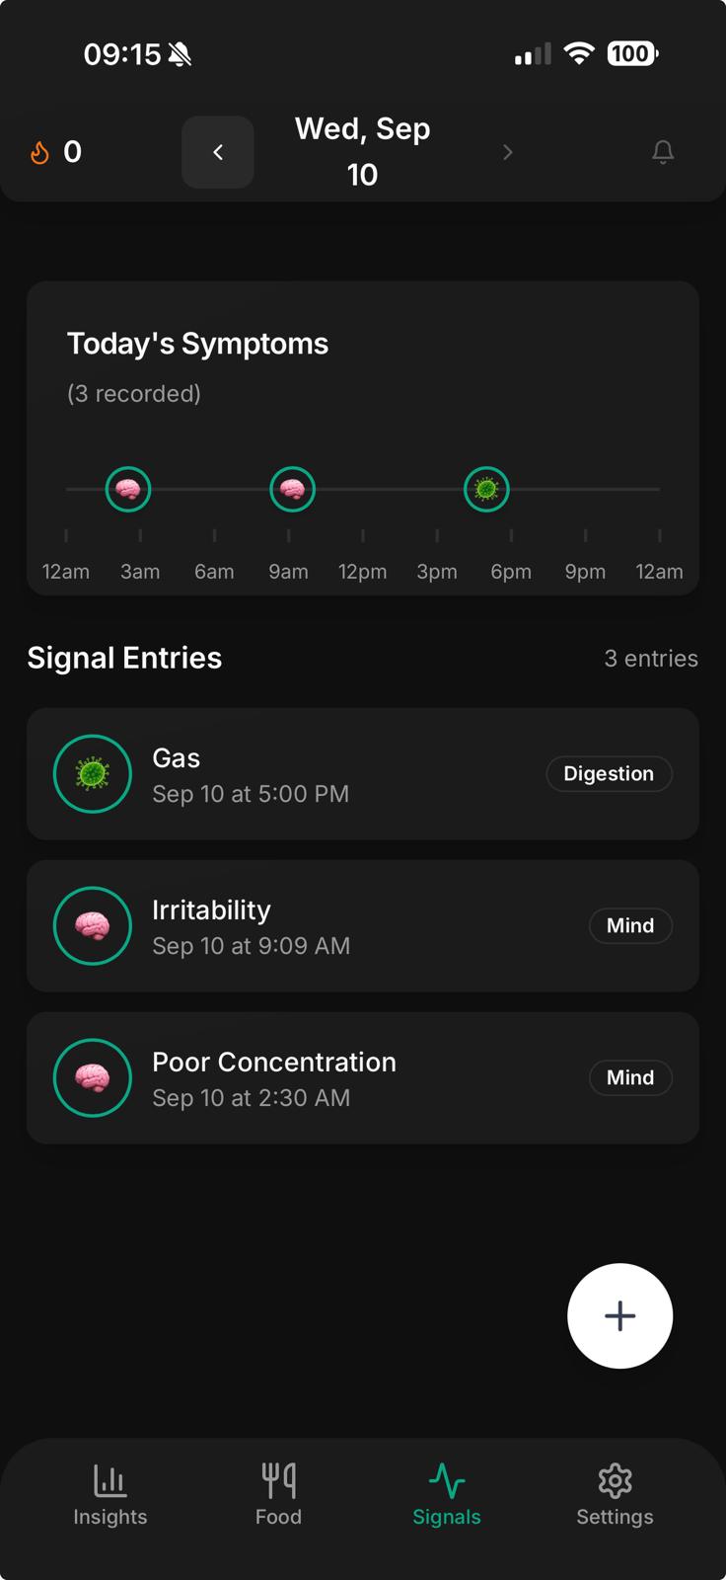
Task: Go to next day with forward chevron
Action: 507,152
